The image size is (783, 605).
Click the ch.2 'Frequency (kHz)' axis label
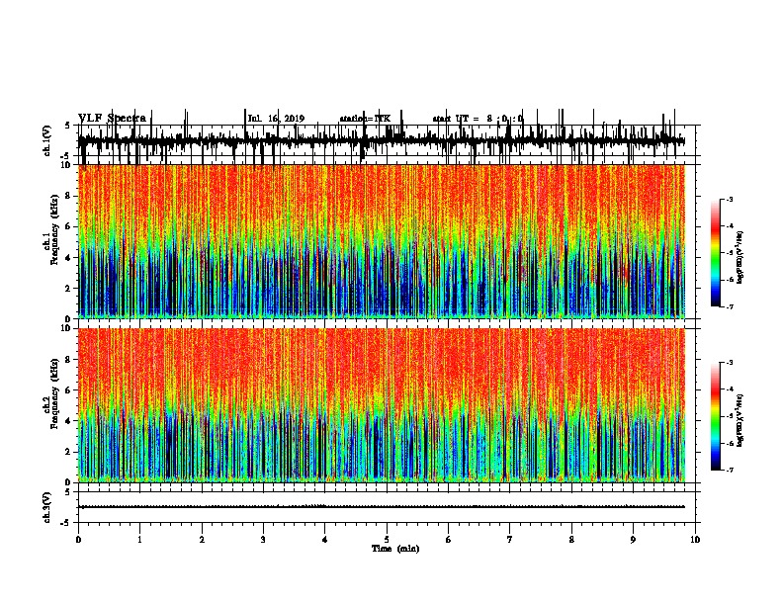(54, 392)
